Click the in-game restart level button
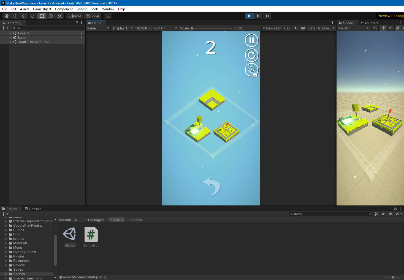 [x=252, y=55]
